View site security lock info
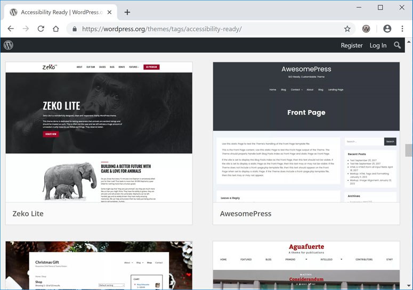 75,29
